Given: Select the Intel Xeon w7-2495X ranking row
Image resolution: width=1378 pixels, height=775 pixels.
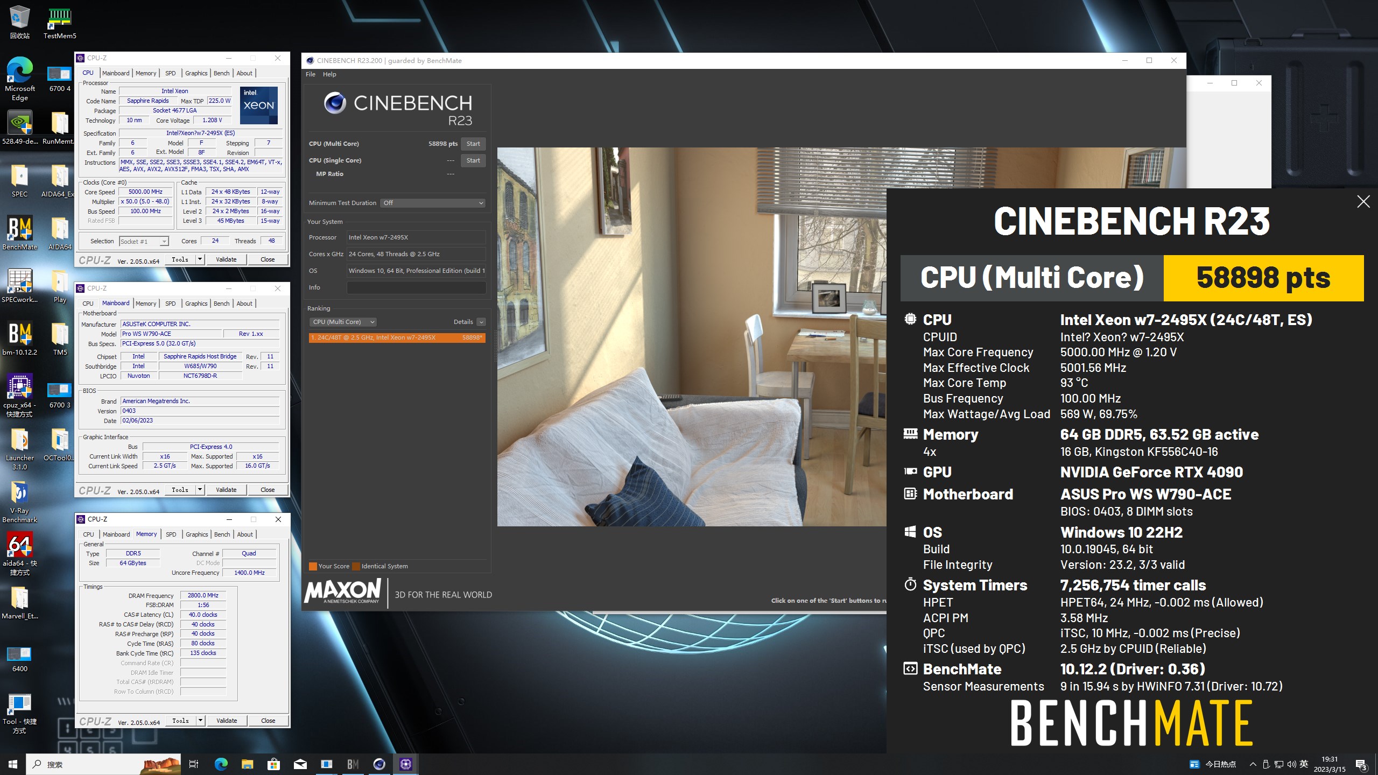Looking at the screenshot, I should pos(397,337).
